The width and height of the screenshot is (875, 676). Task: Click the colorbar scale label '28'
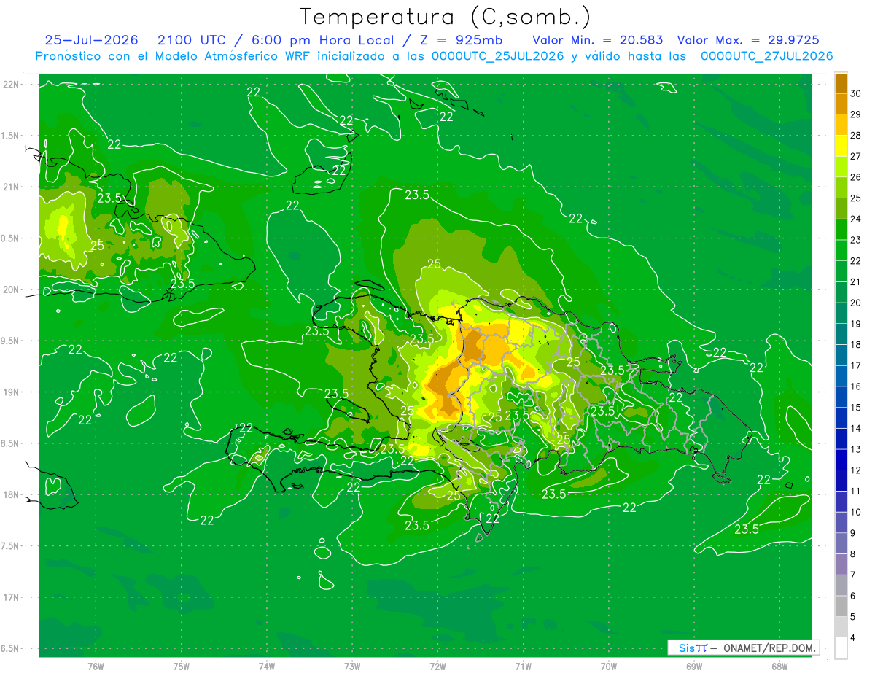point(856,136)
